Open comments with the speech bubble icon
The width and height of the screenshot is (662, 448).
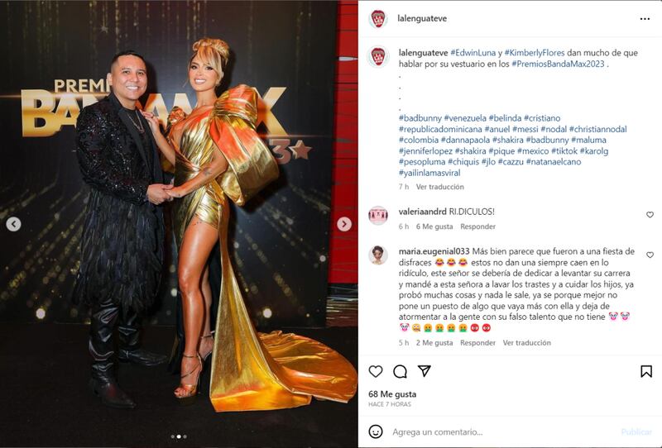click(400, 372)
